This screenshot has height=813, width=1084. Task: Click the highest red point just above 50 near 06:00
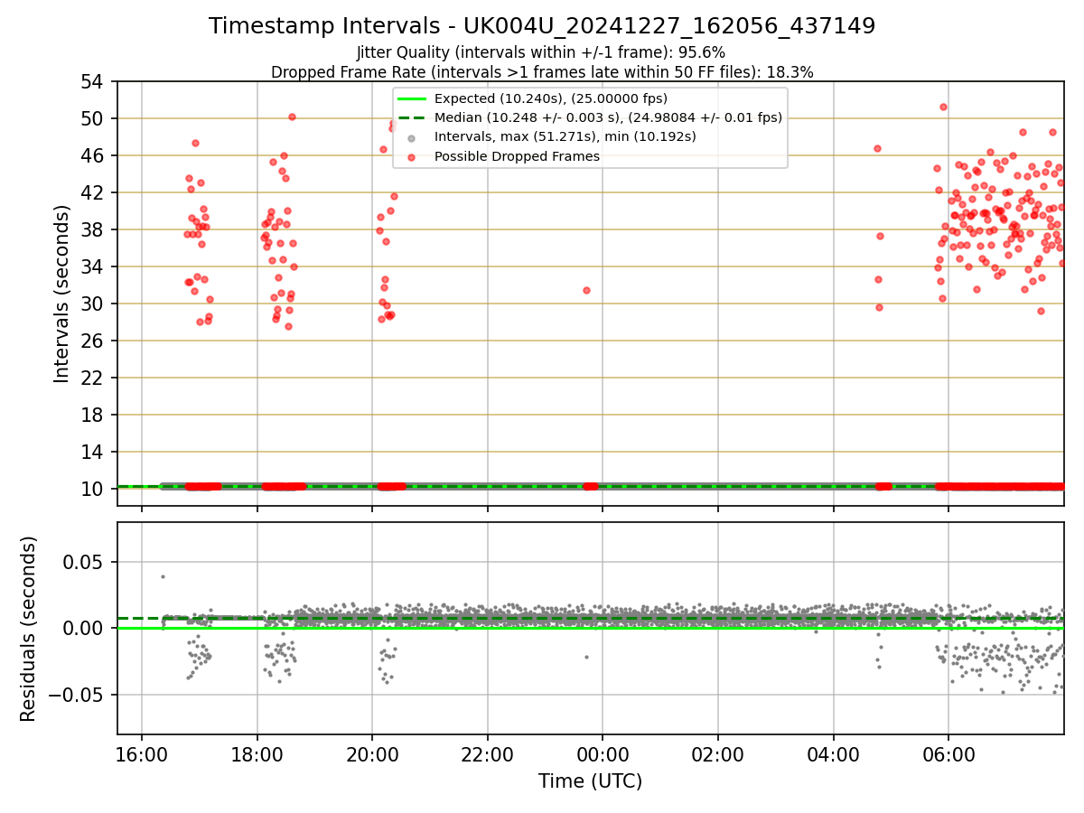point(943,107)
